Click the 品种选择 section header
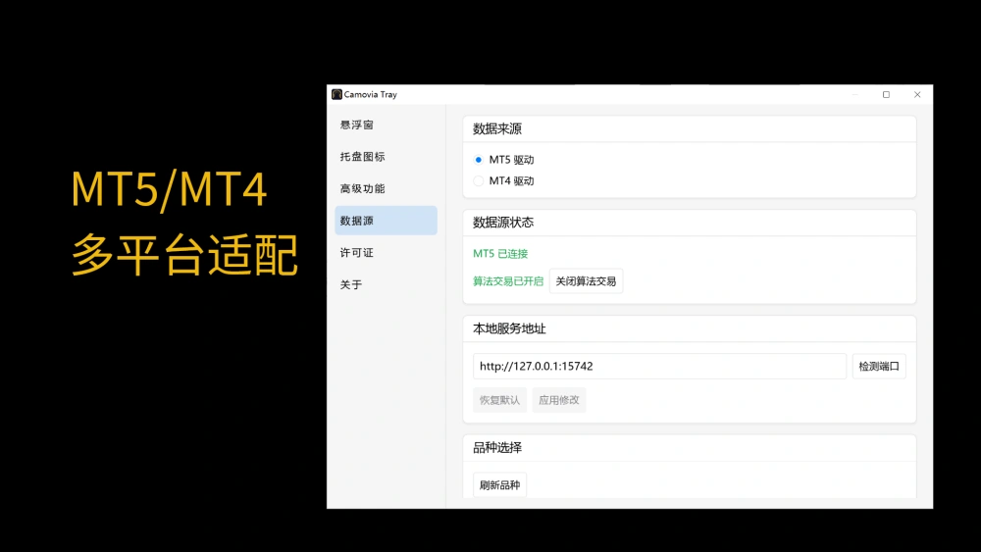 tap(497, 448)
